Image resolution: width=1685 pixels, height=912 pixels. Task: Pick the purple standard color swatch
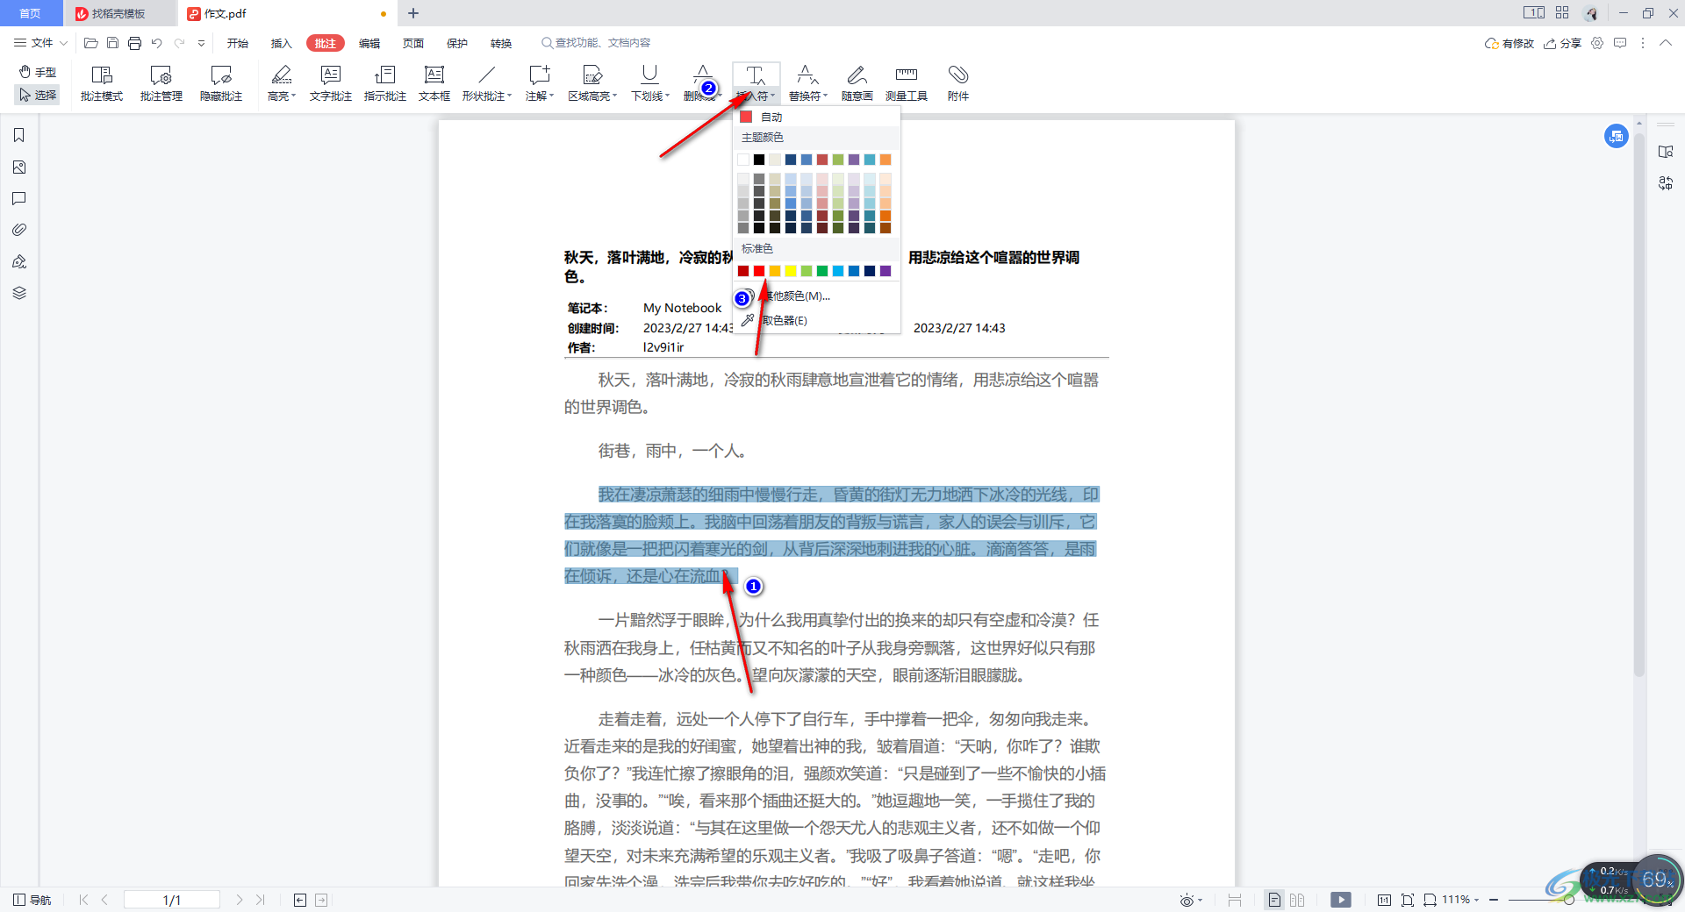tap(886, 271)
